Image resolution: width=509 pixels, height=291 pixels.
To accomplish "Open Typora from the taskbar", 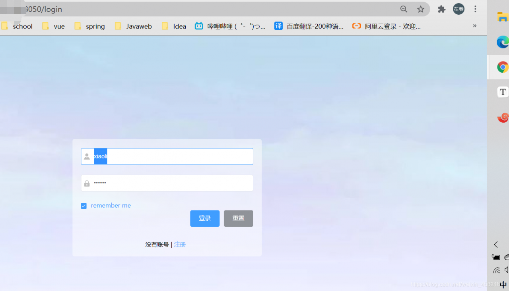I will pos(503,92).
